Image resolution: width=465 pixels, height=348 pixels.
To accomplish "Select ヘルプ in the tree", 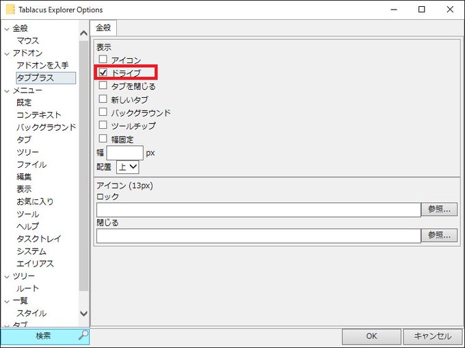I will click(27, 226).
